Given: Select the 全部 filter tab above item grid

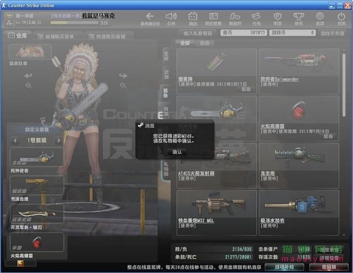Looking at the screenshot, I should [x=184, y=43].
